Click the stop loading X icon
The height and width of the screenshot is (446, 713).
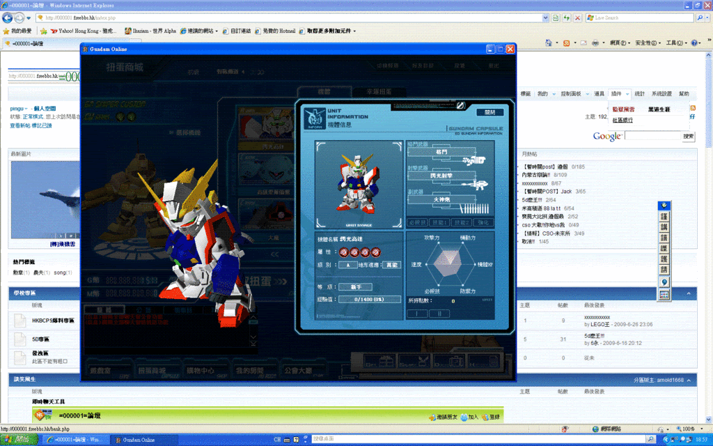[577, 17]
